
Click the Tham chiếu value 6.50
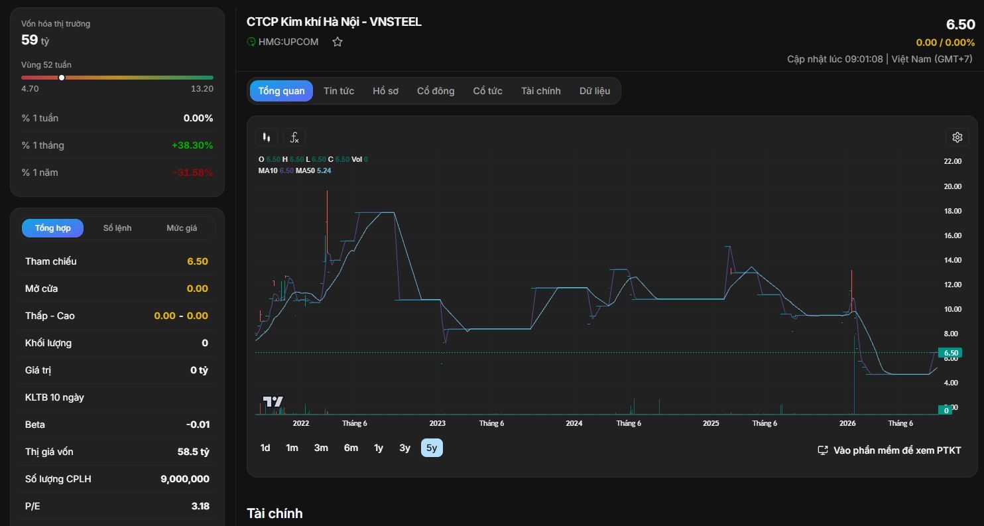coord(198,261)
